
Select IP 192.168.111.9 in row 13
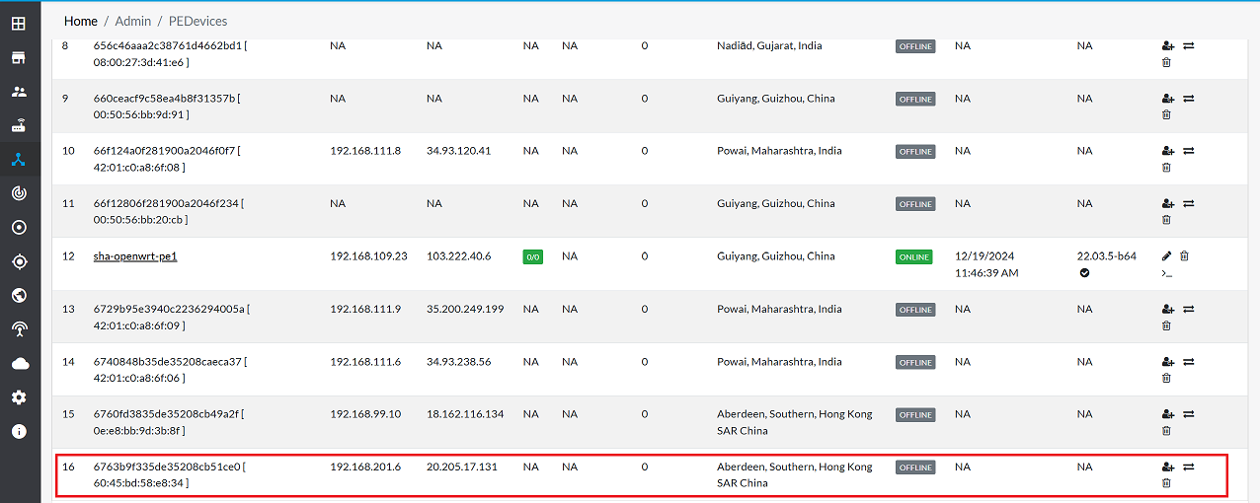click(365, 309)
